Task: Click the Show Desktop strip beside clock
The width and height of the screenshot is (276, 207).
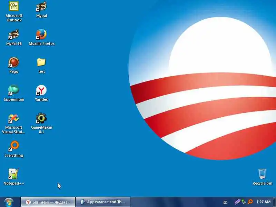Action: (275, 202)
